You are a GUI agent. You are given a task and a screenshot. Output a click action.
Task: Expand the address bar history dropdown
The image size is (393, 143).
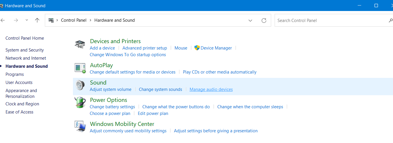[x=250, y=20]
